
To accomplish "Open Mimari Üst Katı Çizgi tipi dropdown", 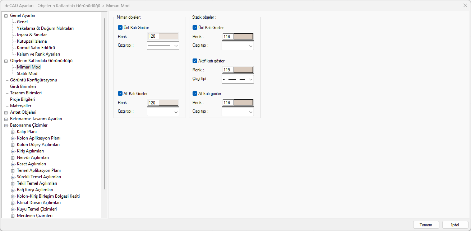I will 163,46.
